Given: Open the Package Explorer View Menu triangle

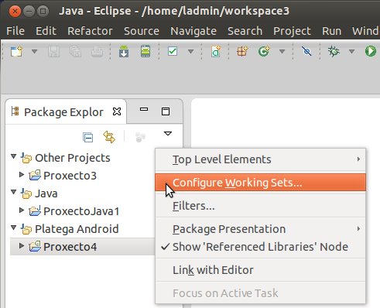Looking at the screenshot, I should point(168,133).
